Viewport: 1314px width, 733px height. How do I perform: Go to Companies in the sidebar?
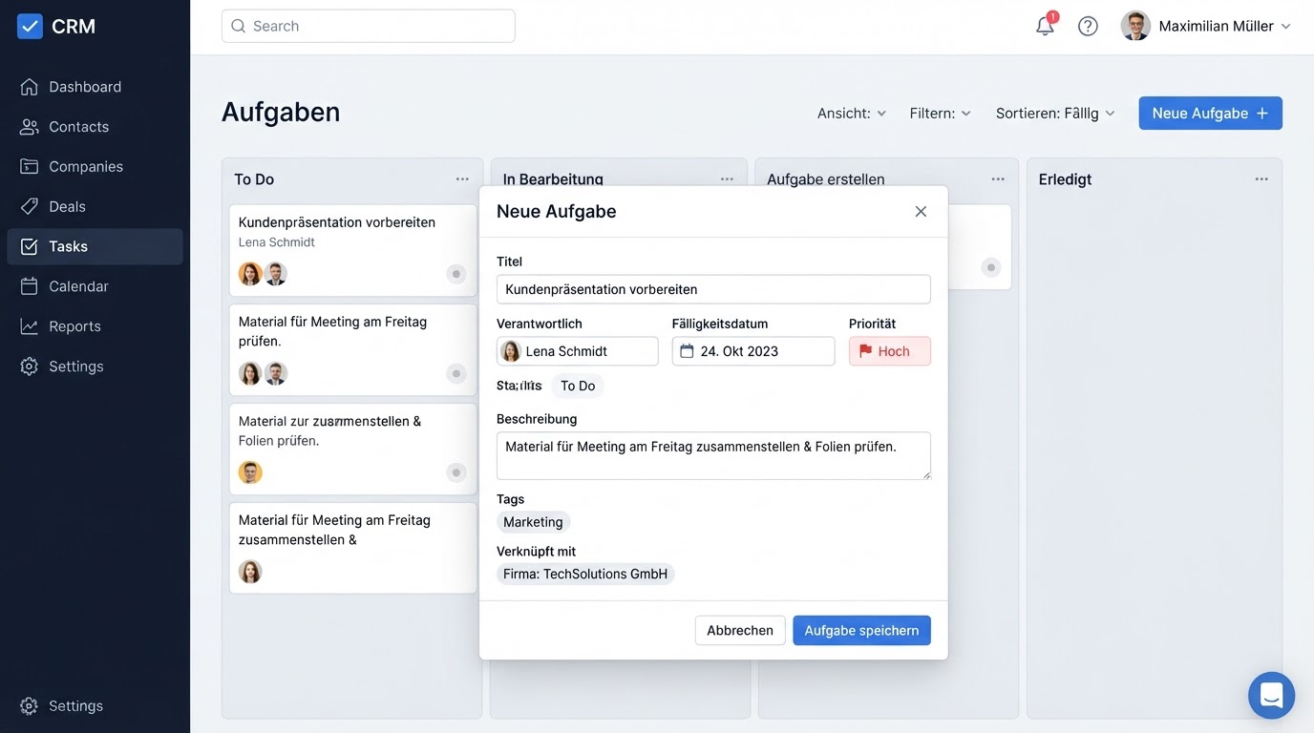(x=95, y=167)
